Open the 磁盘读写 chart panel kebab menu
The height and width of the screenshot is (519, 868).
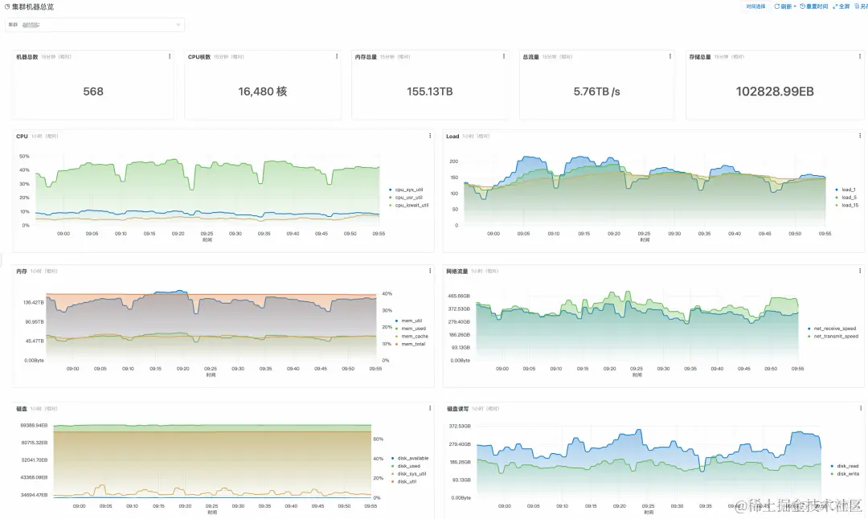click(x=860, y=408)
